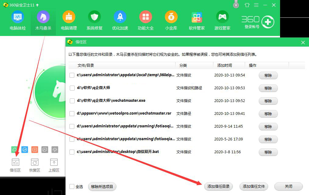Sort by the 分类 column header
Viewport: 309px width, 195px height.
194,66
